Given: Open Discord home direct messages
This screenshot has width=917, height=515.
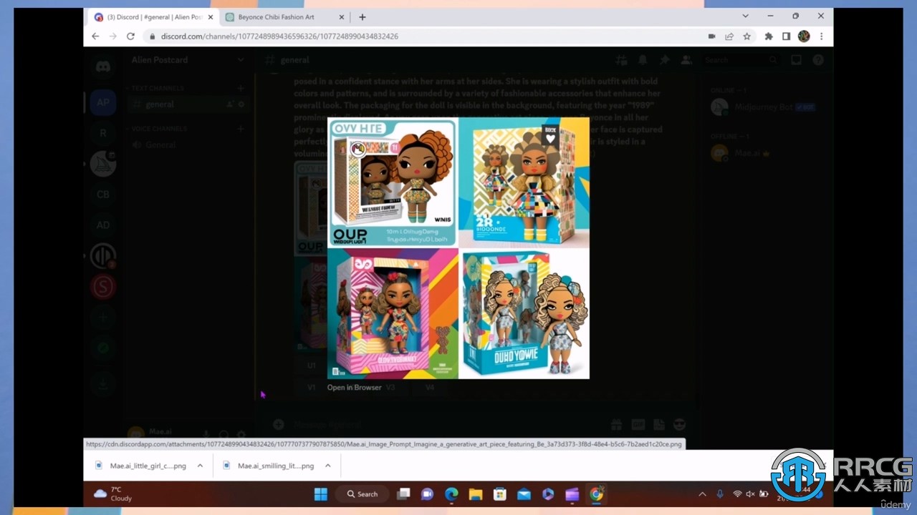Looking at the screenshot, I should [103, 67].
